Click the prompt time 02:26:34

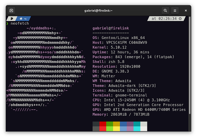[x=167, y=19]
